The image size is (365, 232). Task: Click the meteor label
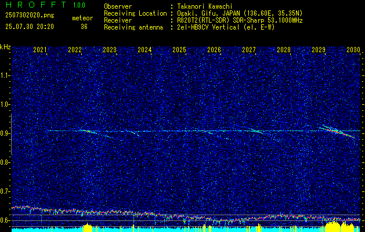click(82, 18)
